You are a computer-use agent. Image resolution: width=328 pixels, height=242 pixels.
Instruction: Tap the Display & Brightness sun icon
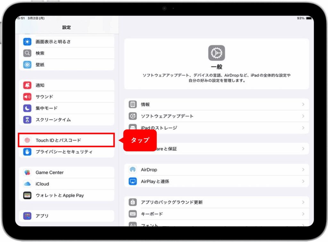point(27,42)
